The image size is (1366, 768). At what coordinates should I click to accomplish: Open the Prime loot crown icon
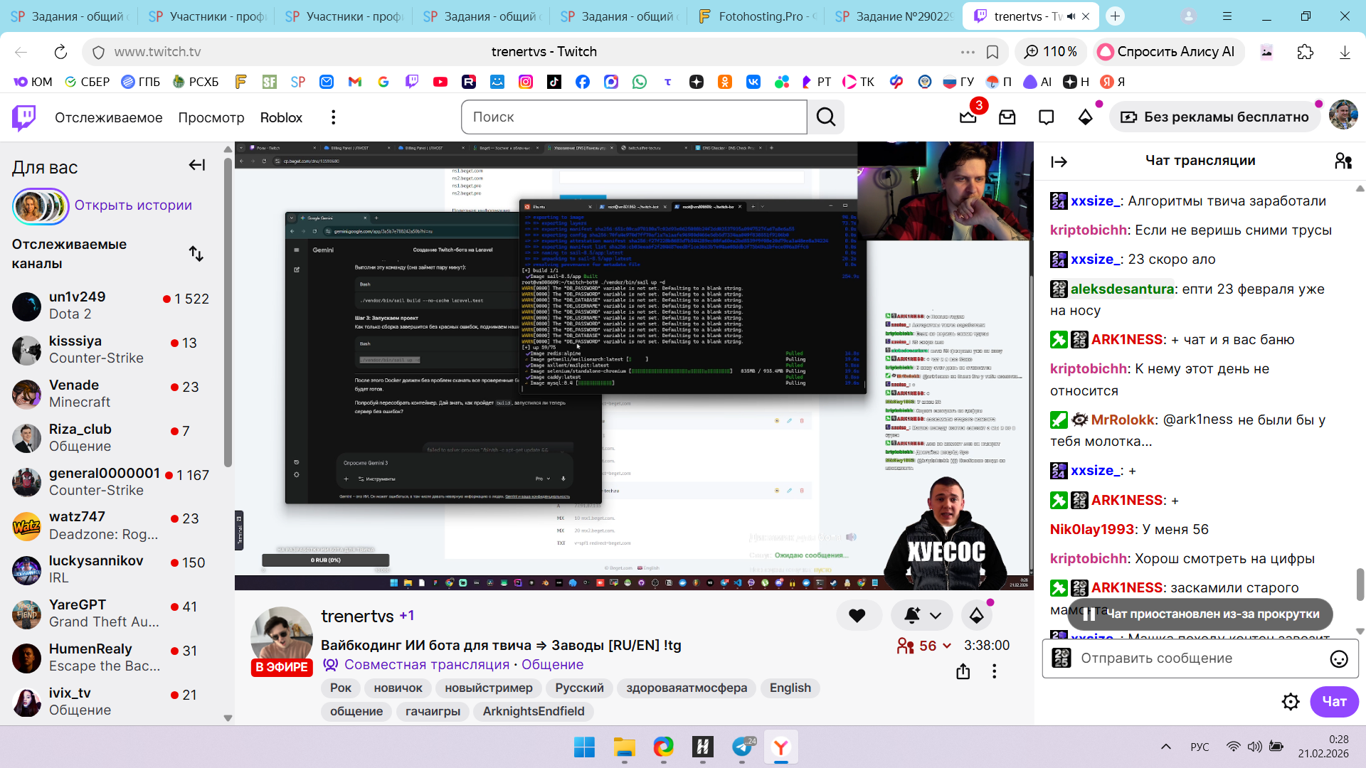pos(968,117)
